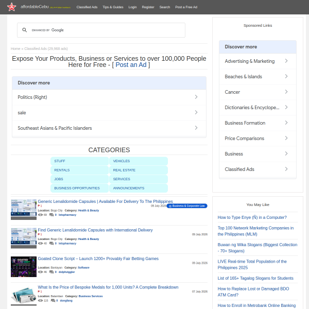Viewport: 309px width, 309px height.
Task: Expand the Advertising & Marketing chevron
Action: tap(286, 61)
